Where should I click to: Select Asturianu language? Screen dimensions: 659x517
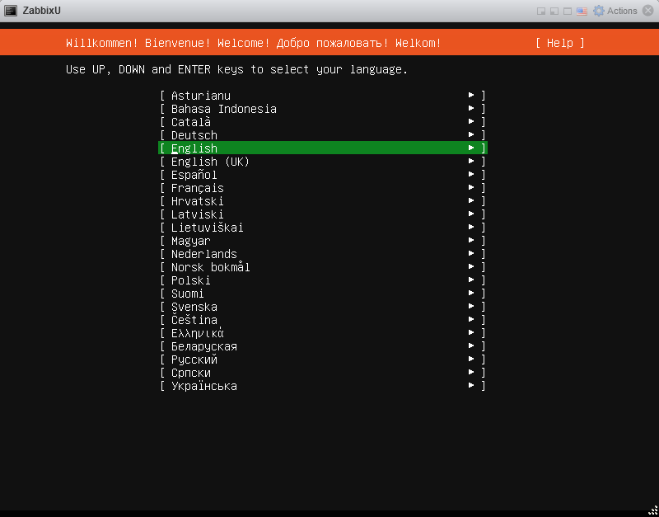tap(323, 96)
